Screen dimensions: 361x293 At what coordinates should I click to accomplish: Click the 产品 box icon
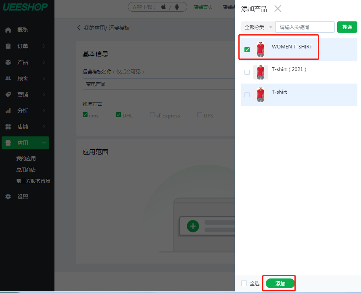pyautogui.click(x=8, y=62)
